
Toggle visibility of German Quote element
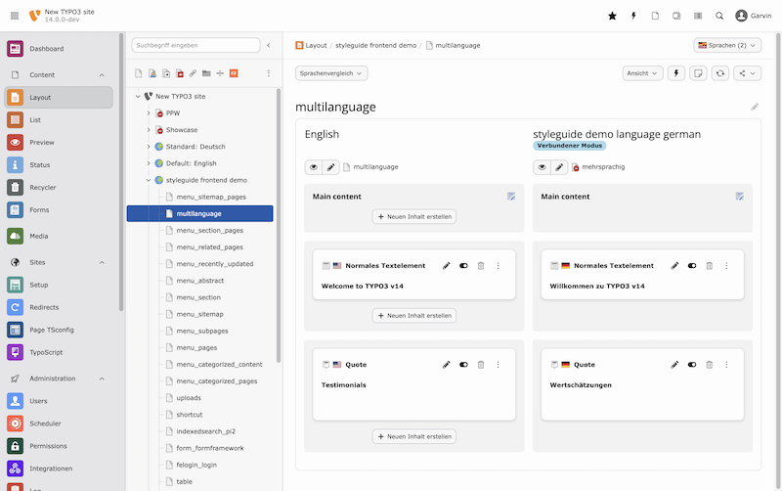[x=692, y=364]
